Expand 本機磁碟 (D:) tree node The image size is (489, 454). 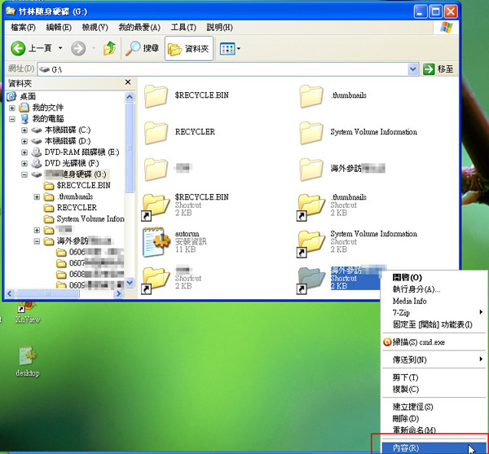tap(24, 141)
